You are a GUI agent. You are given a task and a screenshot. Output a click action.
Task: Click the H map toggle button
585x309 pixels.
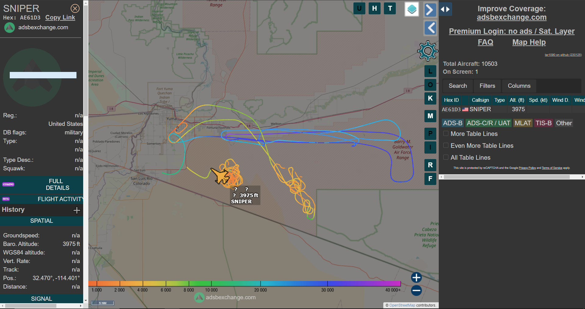(x=374, y=8)
